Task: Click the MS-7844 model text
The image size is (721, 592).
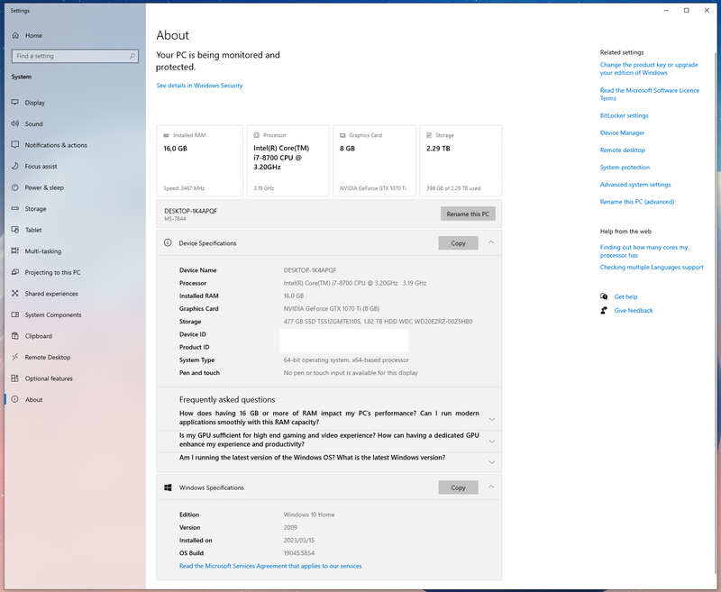Action: [175, 219]
